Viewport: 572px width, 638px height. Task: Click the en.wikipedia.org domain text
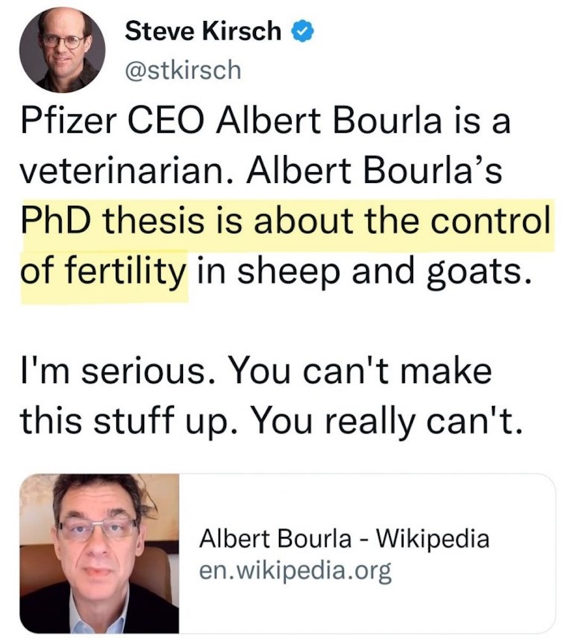(294, 571)
